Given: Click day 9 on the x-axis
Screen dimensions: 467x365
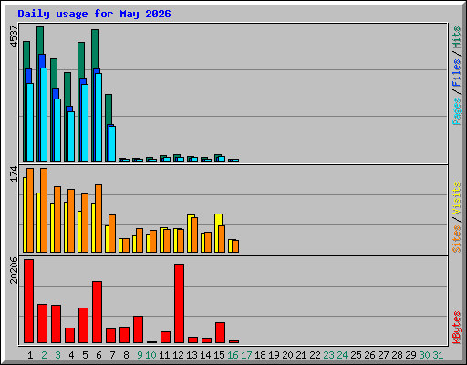Looking at the screenshot, I should click(x=140, y=355).
